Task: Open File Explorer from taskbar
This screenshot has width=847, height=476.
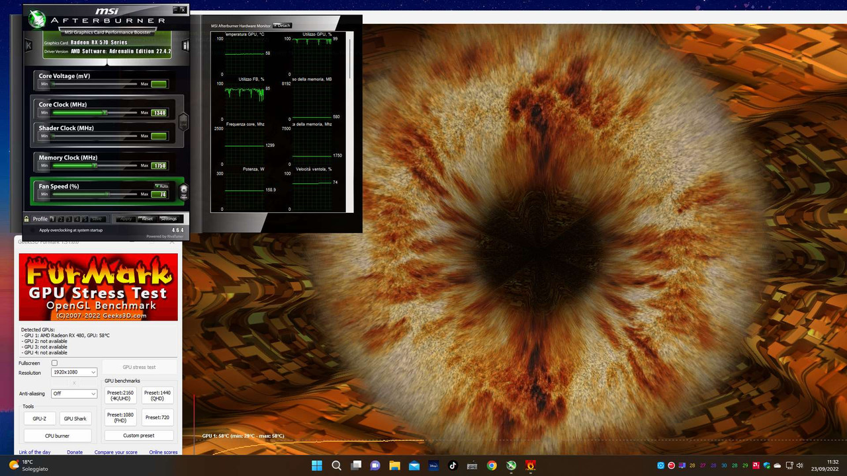Action: [x=394, y=465]
